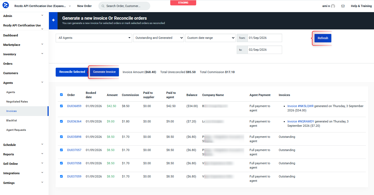374x195 pixels.
Task: Click the from date field 01/Sep/2026
Action: coord(265,38)
